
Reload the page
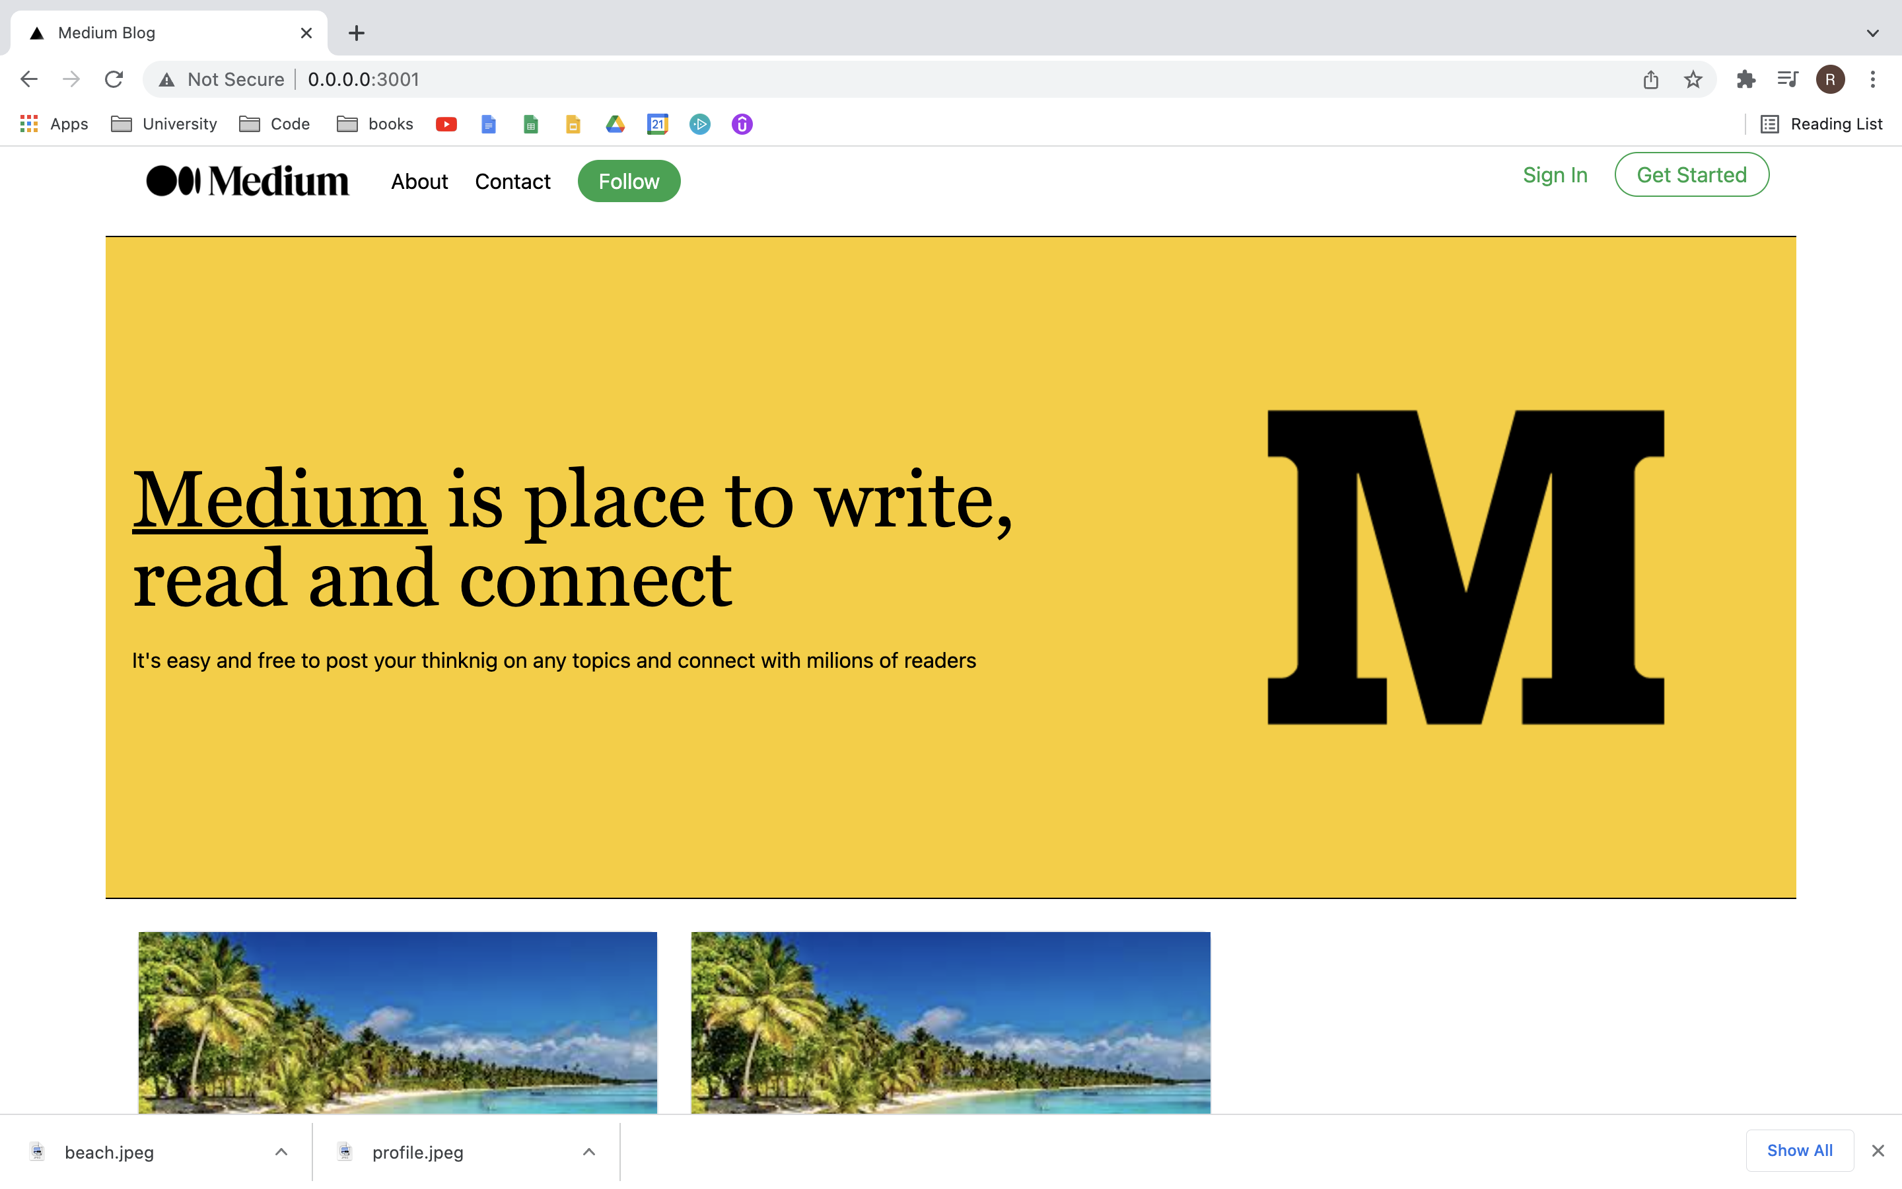[x=114, y=79]
